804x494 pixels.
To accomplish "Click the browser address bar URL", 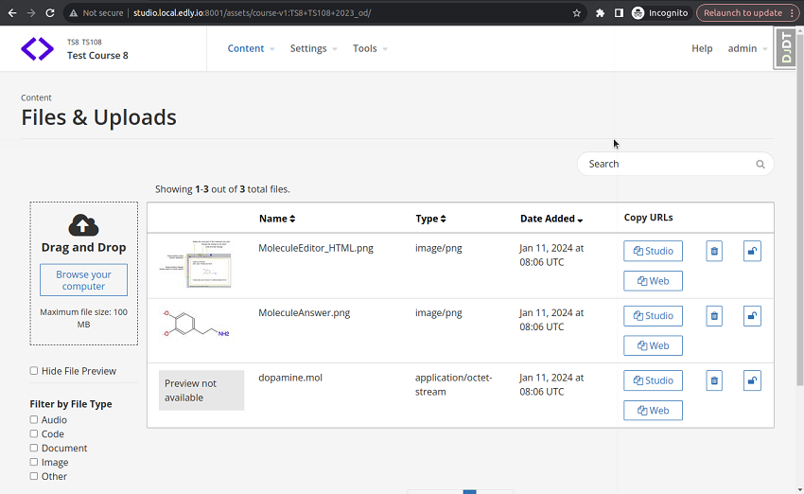I will tap(252, 13).
